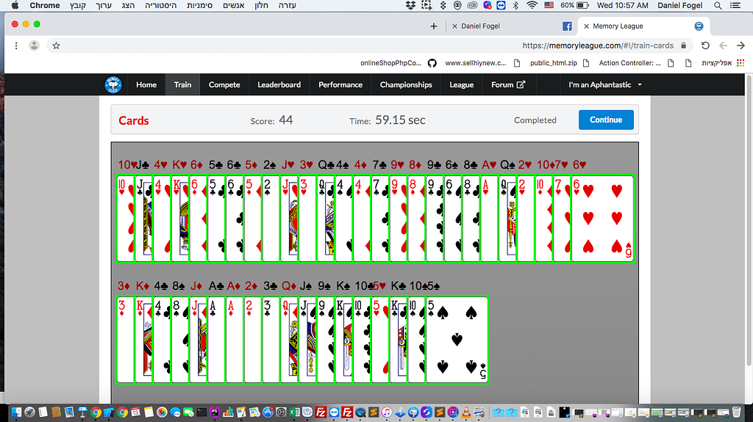Open the GitHub bookmark icon
Screen dimensions: 753x422
click(432, 63)
